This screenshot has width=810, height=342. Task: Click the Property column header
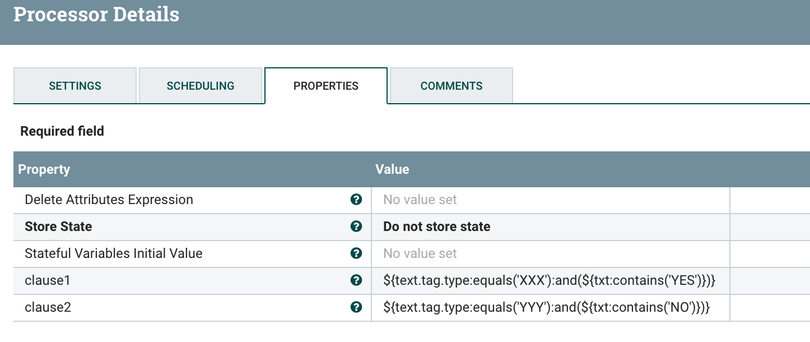pyautogui.click(x=44, y=169)
